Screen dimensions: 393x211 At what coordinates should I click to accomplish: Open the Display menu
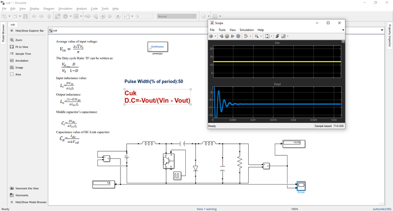[x=34, y=8]
